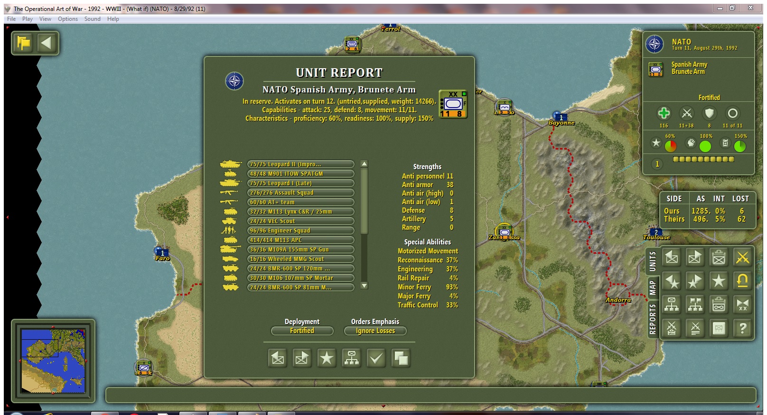Open the unit hierarchy tree icon in panel
The width and height of the screenshot is (767, 415).
[672, 305]
